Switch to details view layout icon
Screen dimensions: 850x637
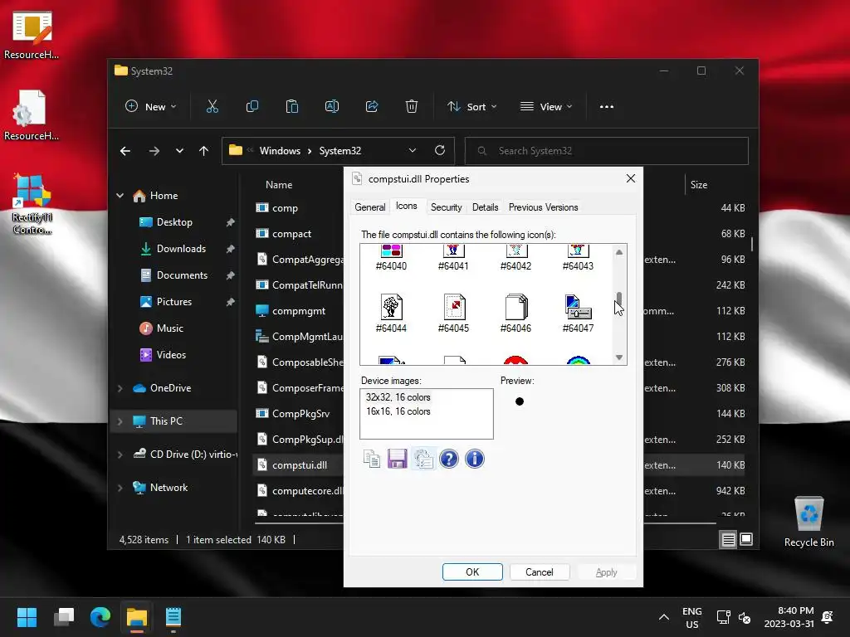point(728,539)
